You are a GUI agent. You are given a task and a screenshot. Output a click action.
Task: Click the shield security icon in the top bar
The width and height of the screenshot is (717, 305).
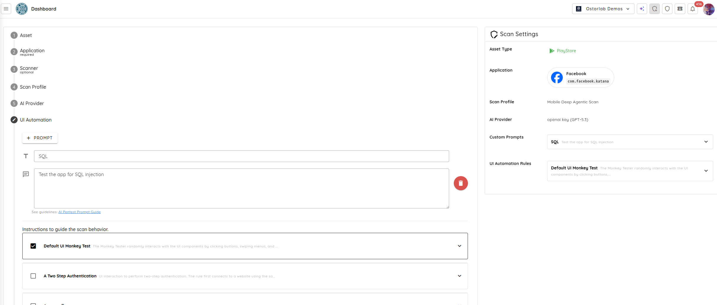pyautogui.click(x=667, y=9)
